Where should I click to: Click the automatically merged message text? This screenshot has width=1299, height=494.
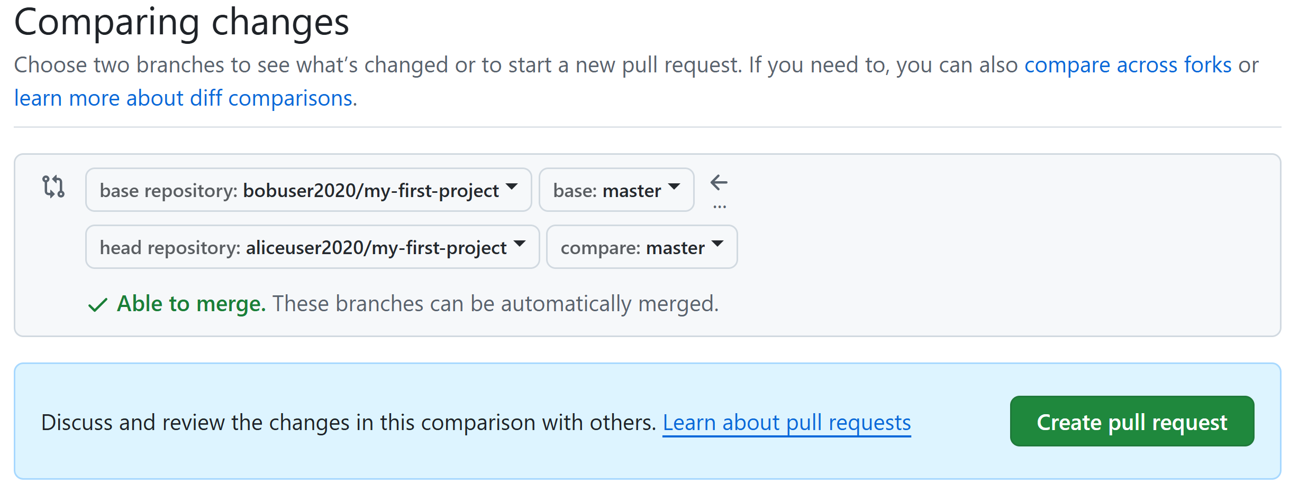tap(495, 304)
